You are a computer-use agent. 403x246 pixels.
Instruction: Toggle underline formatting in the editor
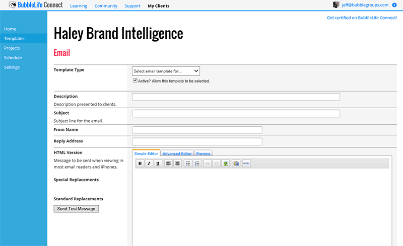(x=158, y=163)
